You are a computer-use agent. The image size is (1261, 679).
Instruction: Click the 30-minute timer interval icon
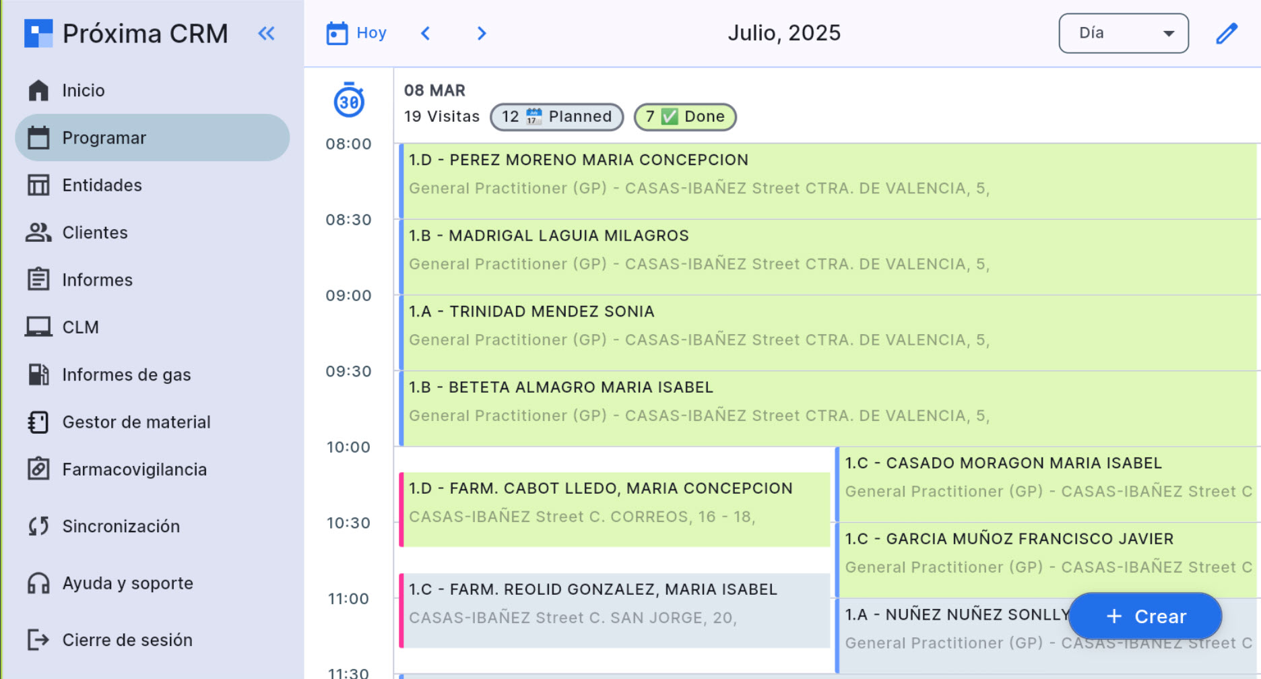[x=349, y=101]
